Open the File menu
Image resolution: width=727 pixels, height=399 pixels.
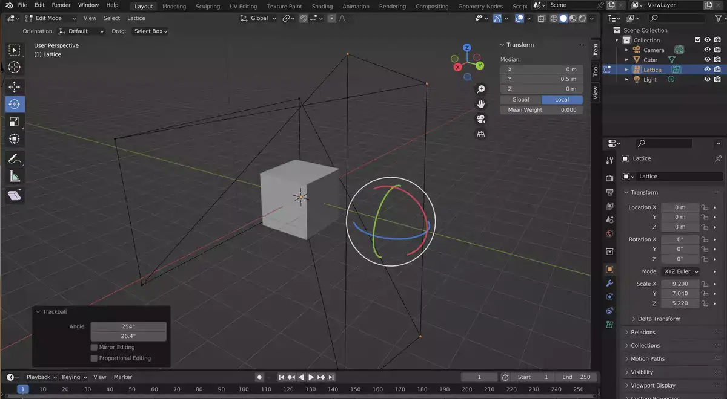(22, 5)
